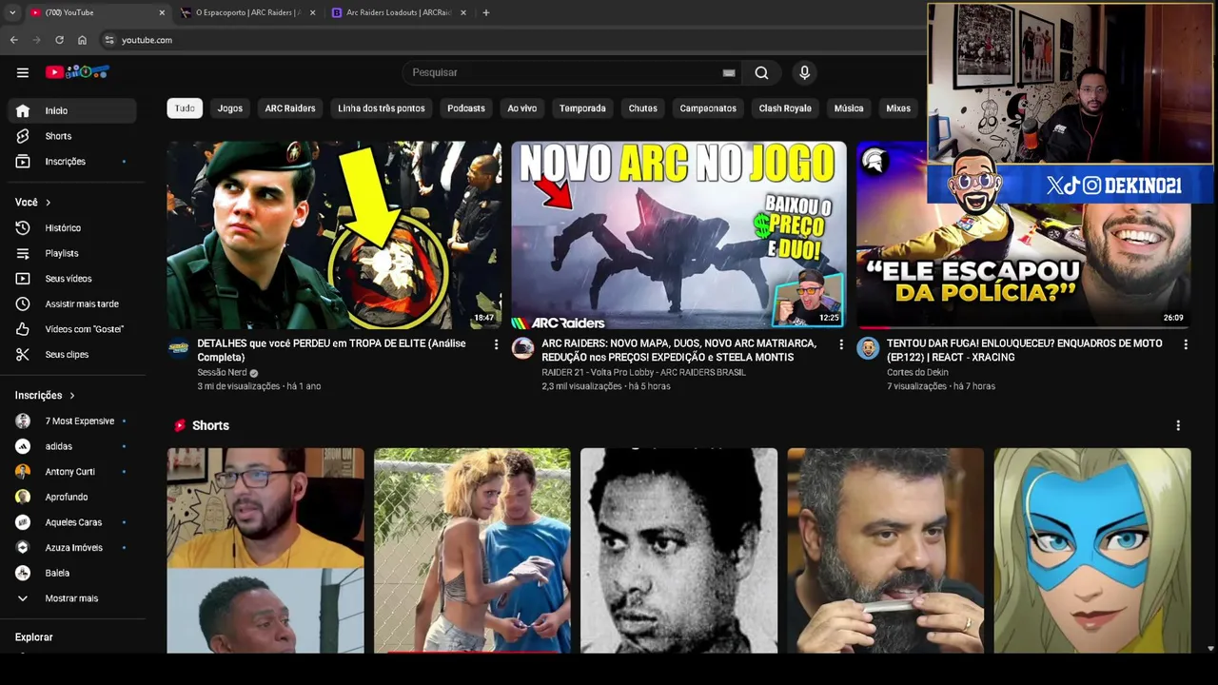Click RAIDER 21 channel avatar
This screenshot has height=685, width=1218.
coord(522,348)
